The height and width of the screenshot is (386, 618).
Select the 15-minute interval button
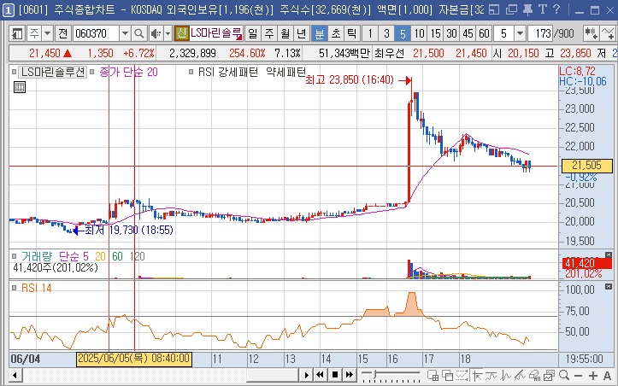coord(436,33)
